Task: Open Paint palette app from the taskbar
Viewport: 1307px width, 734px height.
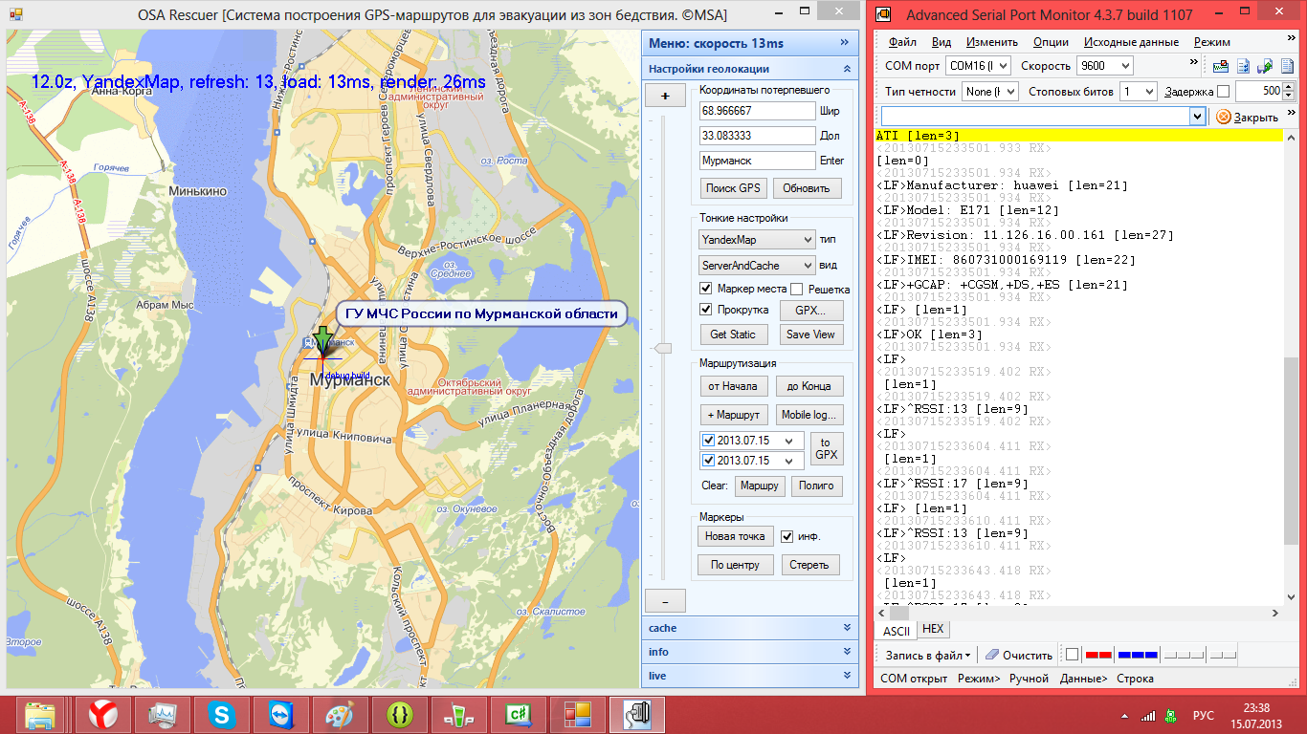Action: pos(340,715)
